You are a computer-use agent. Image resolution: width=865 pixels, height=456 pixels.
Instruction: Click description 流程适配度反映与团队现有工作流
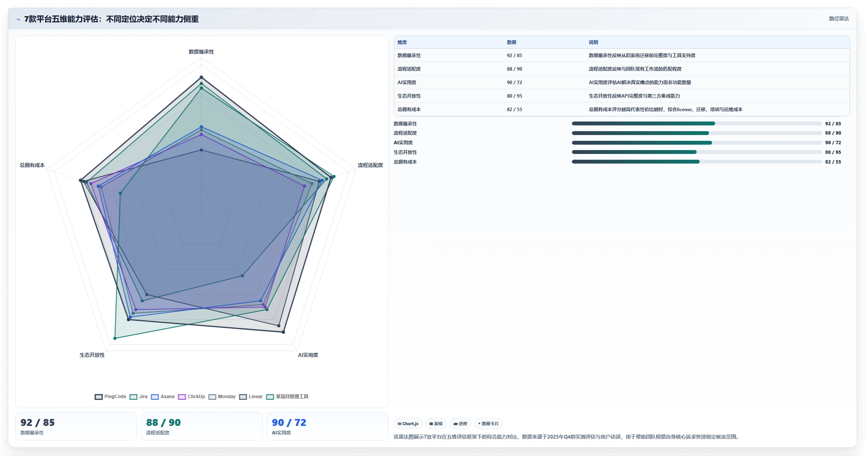635,69
